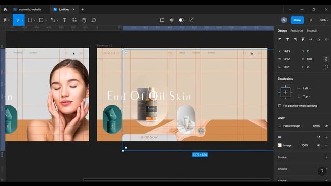Viewport: 331px width, 186px height.
Task: Present the prototype with play icon
Action: point(311,20)
